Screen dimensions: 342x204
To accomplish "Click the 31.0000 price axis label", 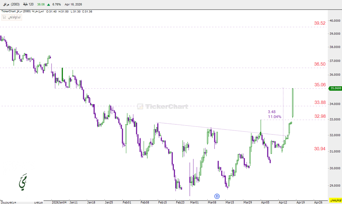I will [335, 151].
